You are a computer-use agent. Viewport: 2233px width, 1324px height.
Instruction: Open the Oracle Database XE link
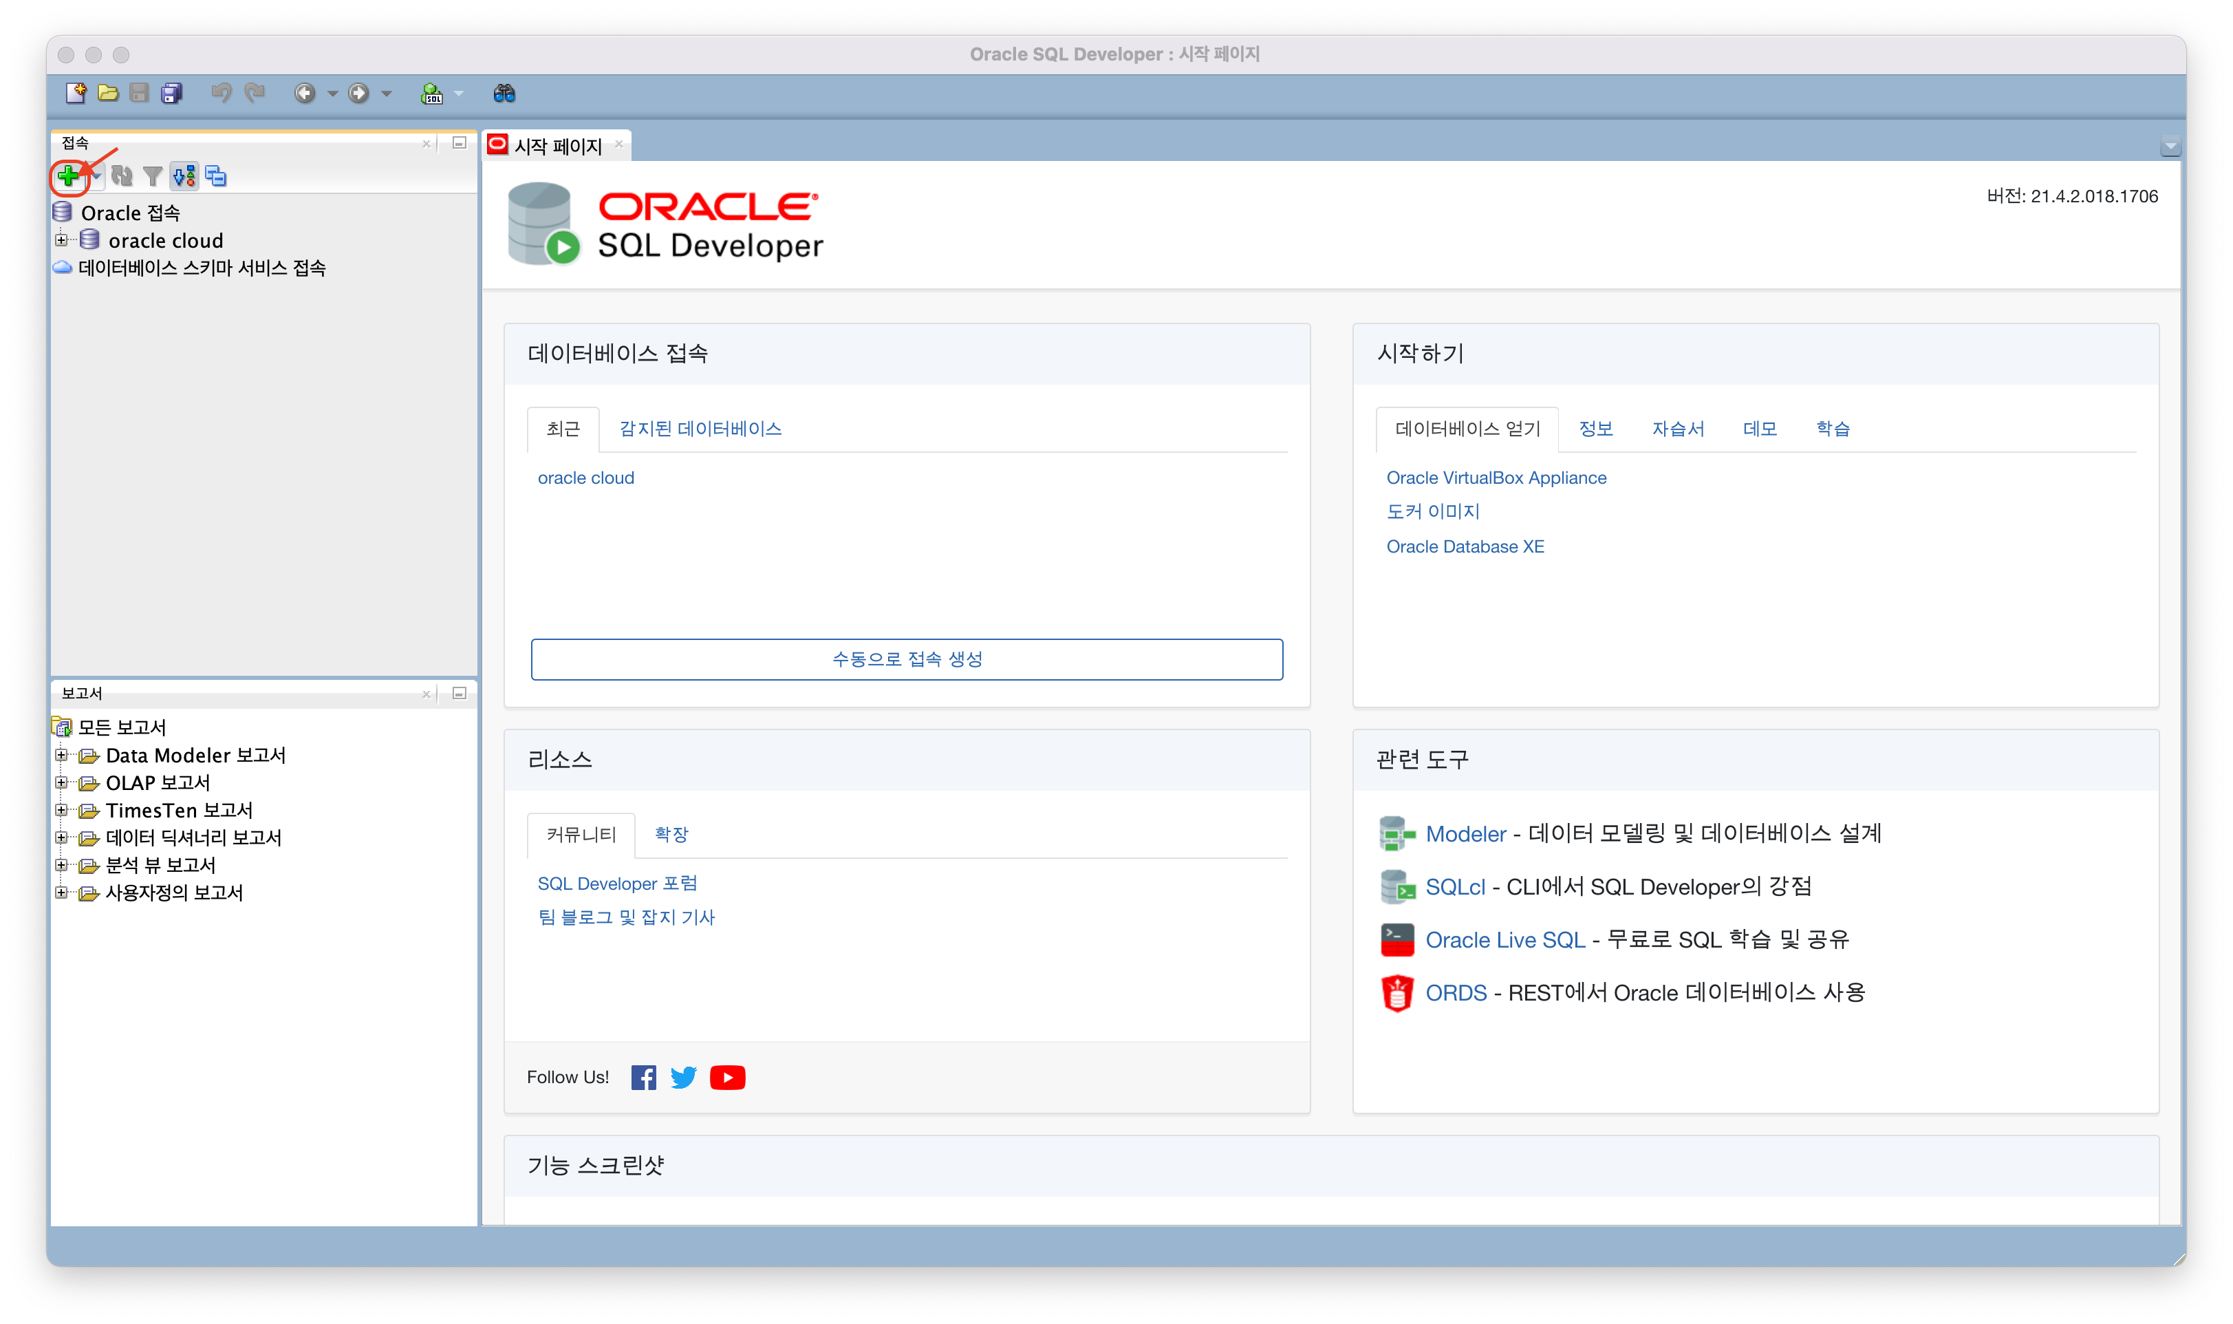1465,546
